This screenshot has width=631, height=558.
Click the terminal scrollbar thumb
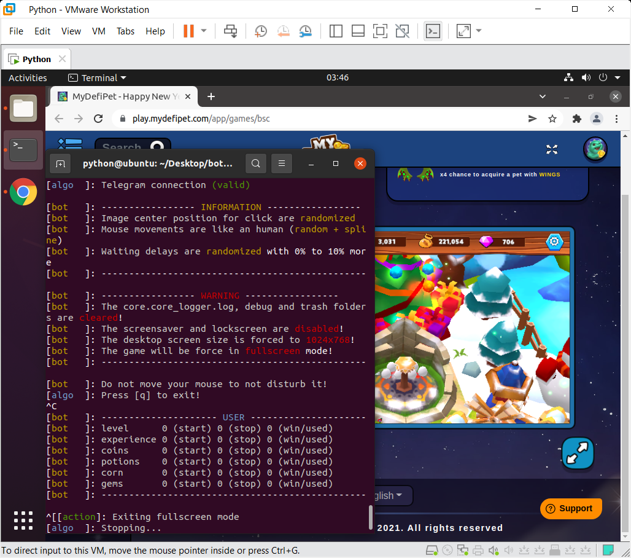click(x=371, y=517)
